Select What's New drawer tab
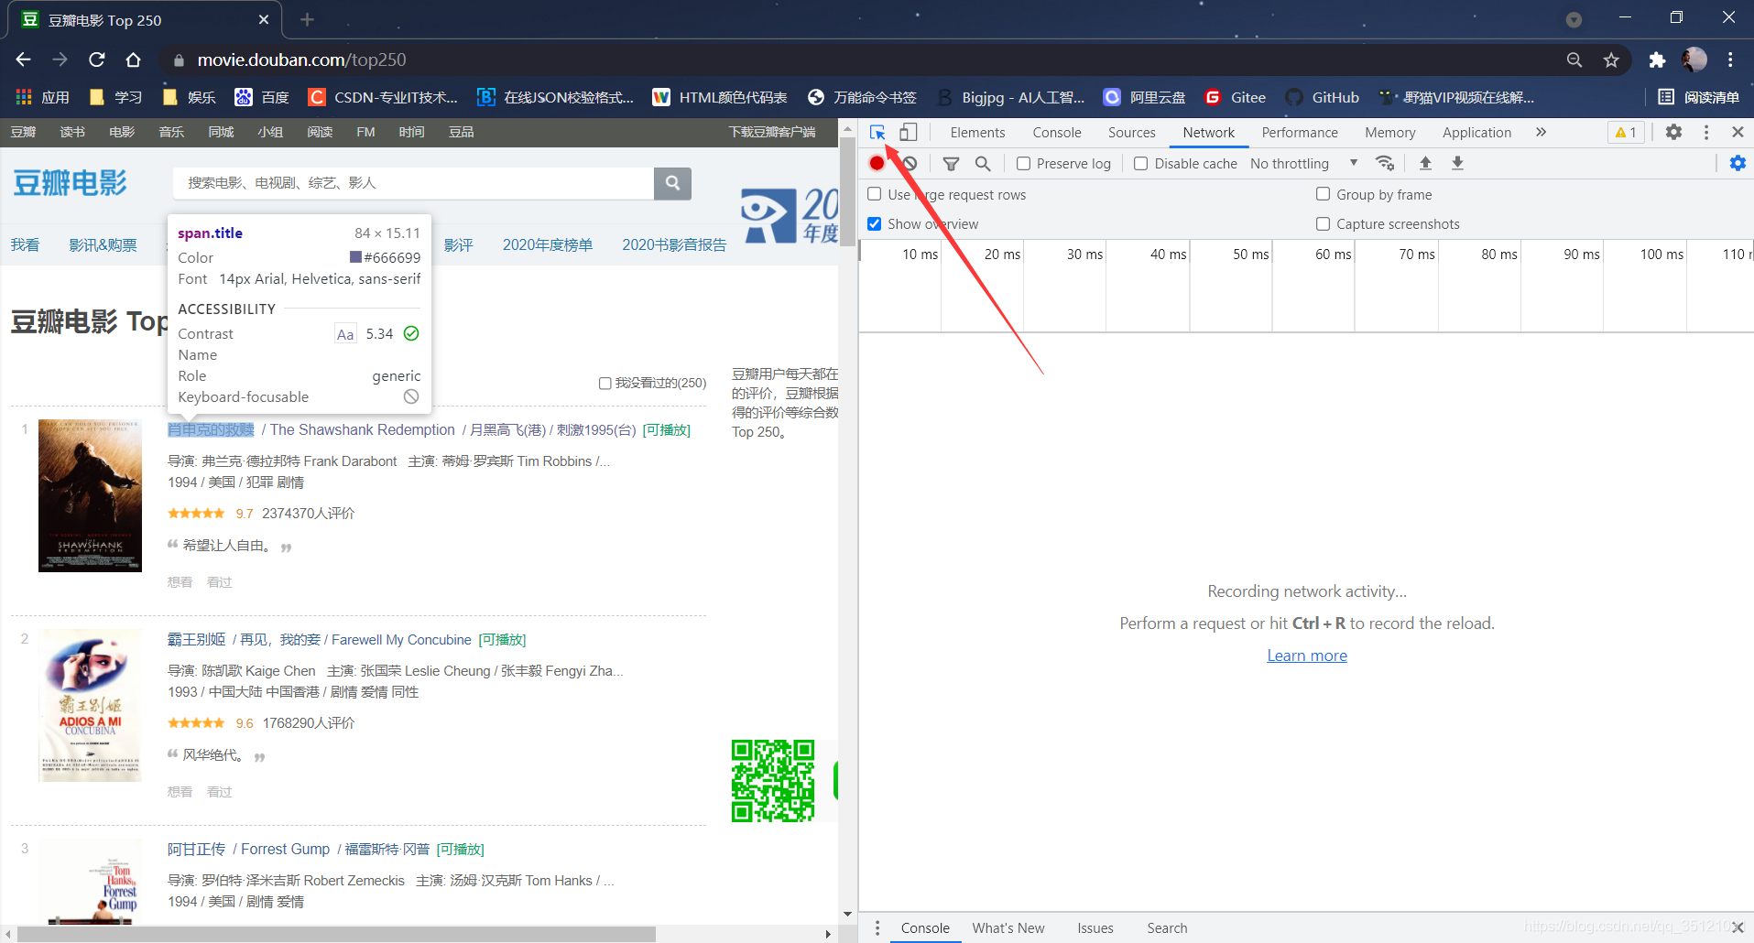Image resolution: width=1754 pixels, height=943 pixels. pyautogui.click(x=1008, y=928)
